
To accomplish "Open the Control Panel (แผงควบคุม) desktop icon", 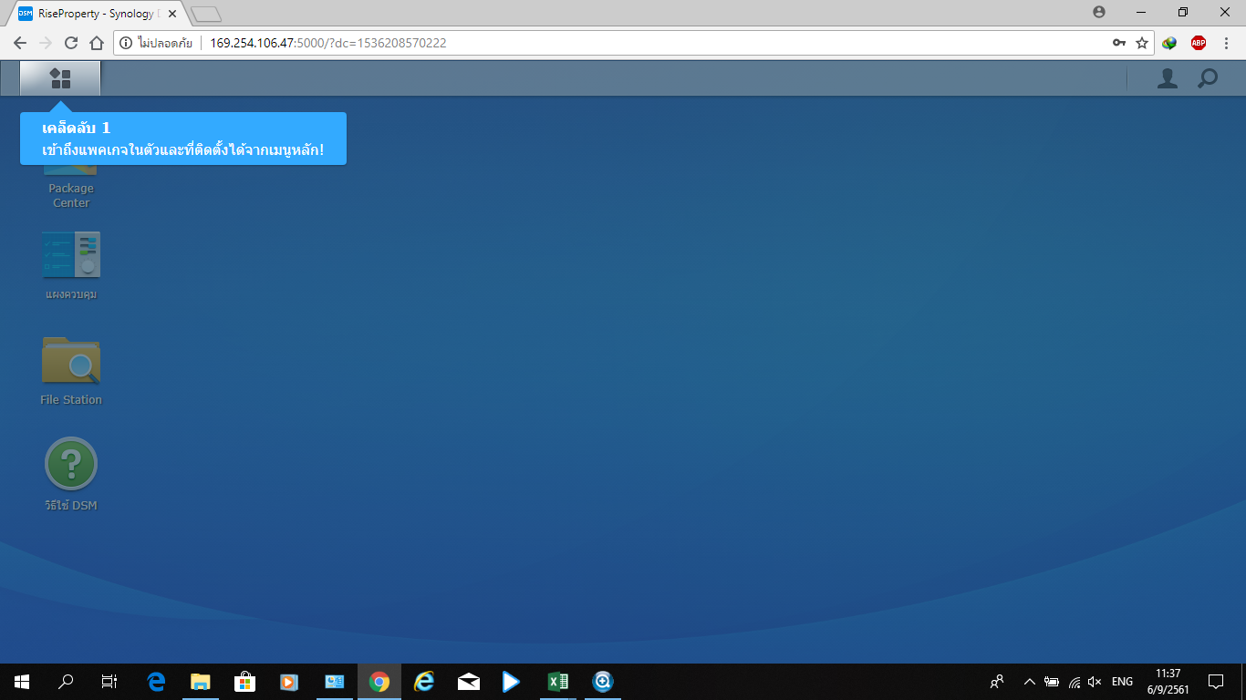I will click(71, 255).
